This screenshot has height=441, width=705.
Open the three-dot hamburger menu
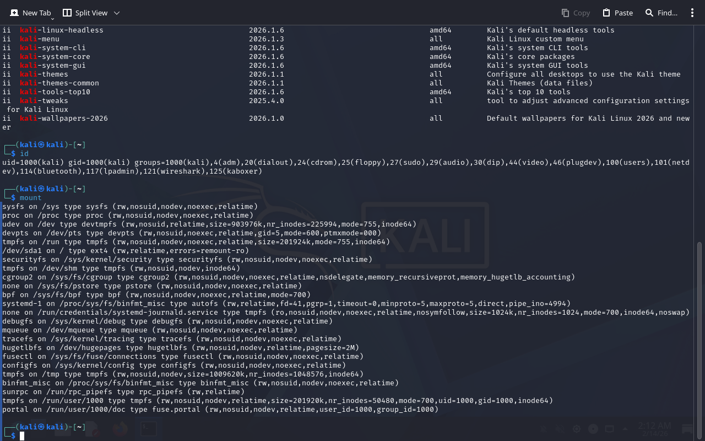point(692,13)
